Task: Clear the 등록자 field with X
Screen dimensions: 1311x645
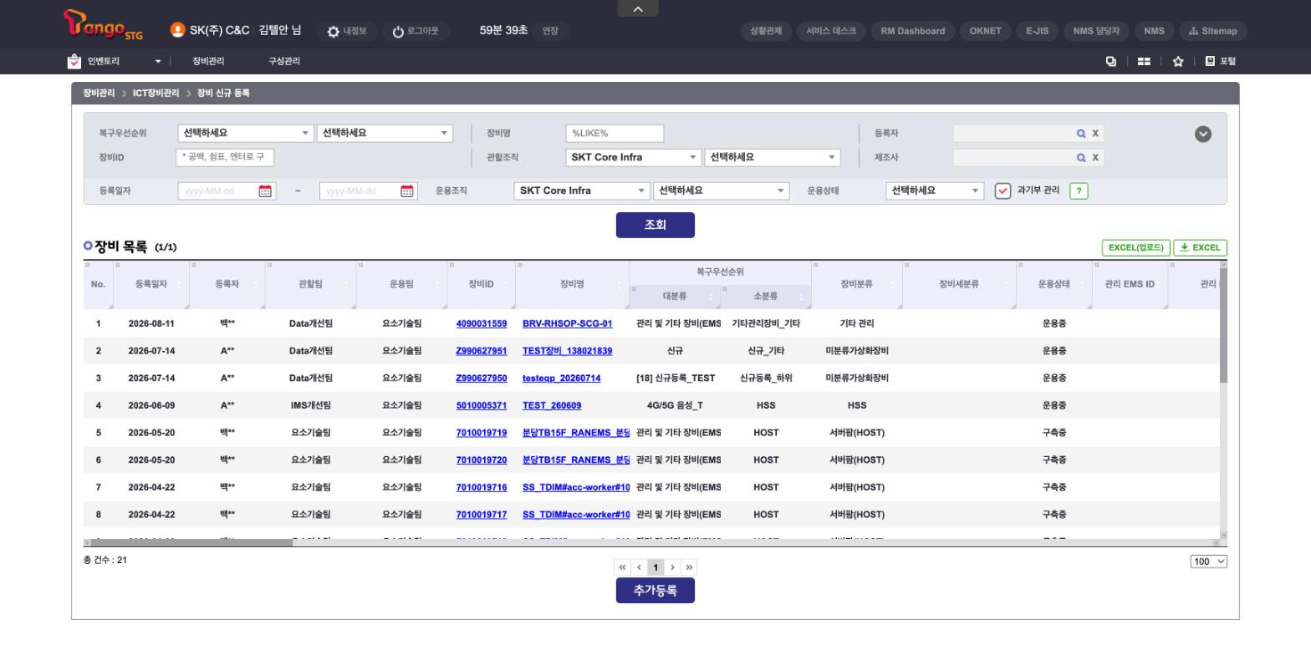Action: (x=1095, y=133)
